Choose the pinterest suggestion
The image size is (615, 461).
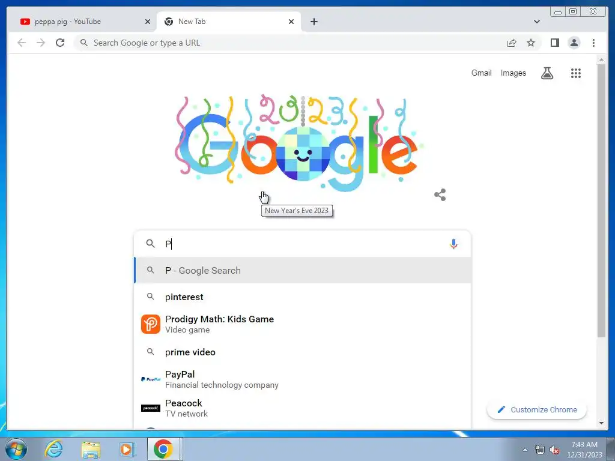(x=303, y=297)
